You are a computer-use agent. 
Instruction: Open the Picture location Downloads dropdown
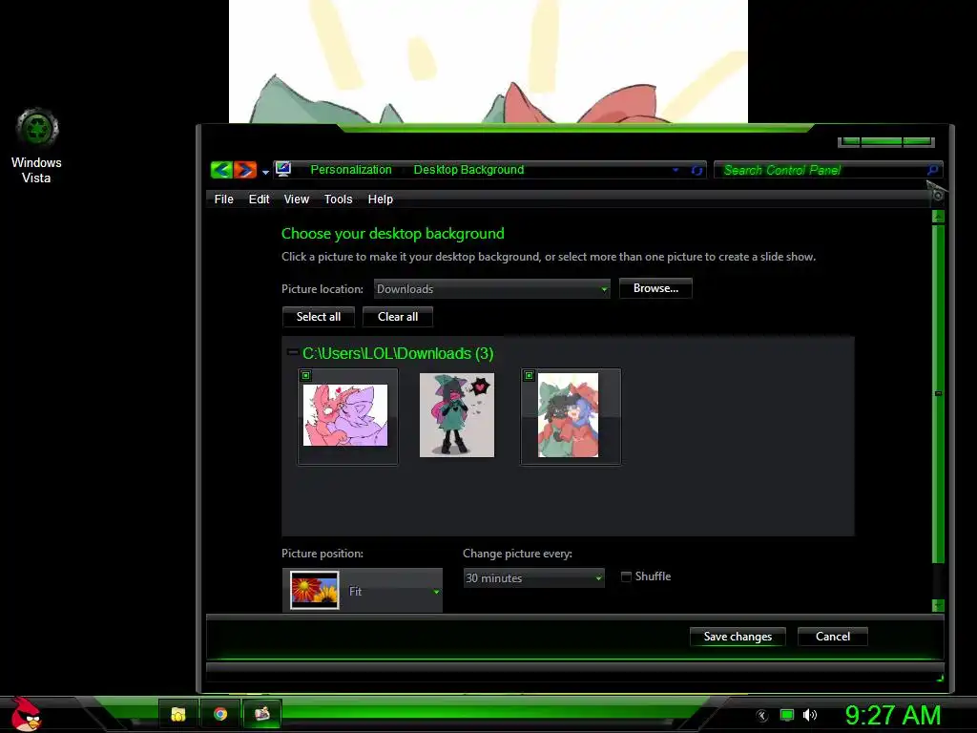[491, 288]
